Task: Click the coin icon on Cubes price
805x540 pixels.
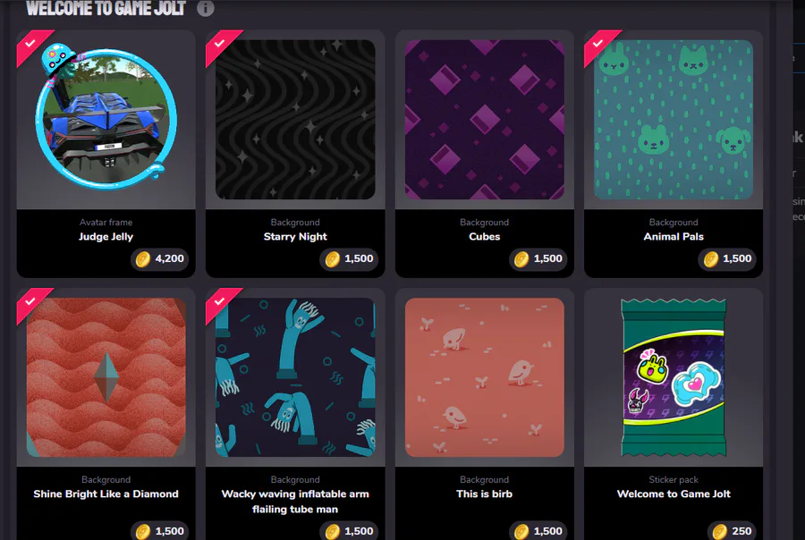Action: [x=521, y=258]
